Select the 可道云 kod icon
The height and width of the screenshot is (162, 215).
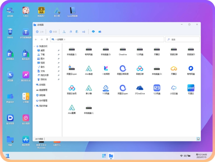191,90
